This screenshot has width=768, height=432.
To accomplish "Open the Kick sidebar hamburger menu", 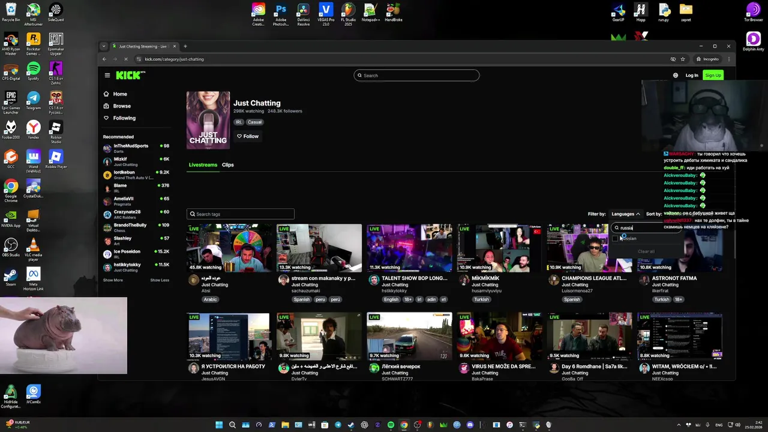I will 107,75.
